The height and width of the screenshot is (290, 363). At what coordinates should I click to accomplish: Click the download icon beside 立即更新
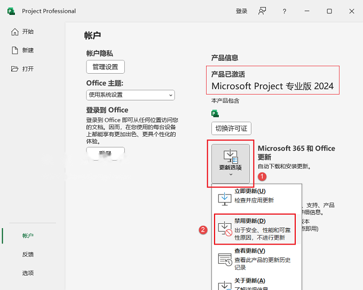pos(225,199)
